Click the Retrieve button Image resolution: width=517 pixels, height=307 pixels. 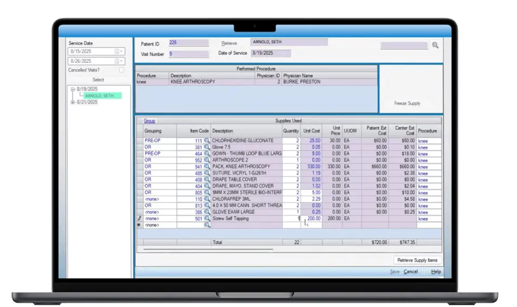click(229, 43)
